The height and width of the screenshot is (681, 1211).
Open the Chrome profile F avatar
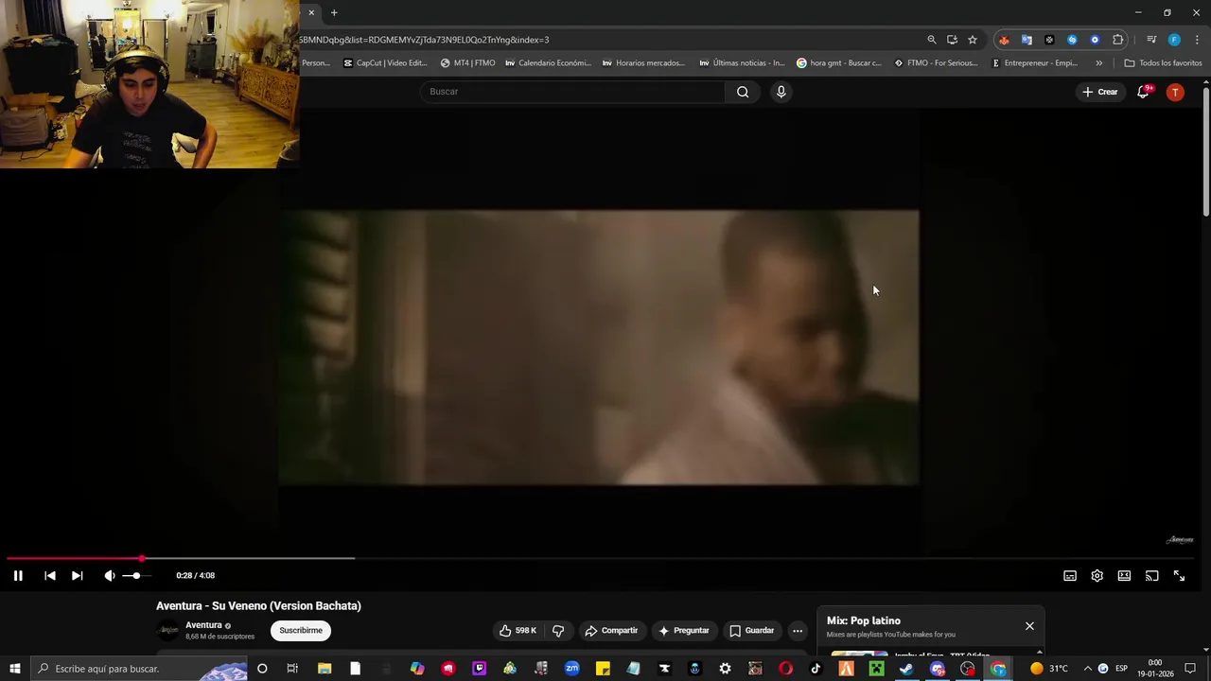[x=1174, y=40]
